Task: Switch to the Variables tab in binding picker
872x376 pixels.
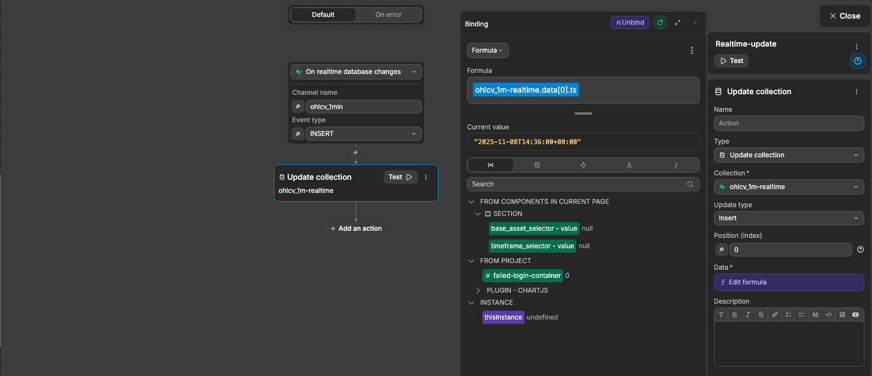Action: 491,165
